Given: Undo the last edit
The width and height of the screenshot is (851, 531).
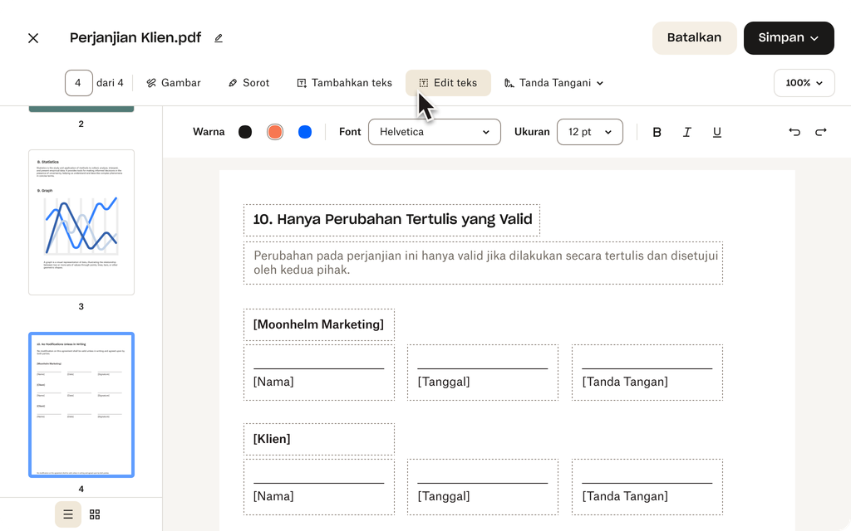Looking at the screenshot, I should 794,132.
